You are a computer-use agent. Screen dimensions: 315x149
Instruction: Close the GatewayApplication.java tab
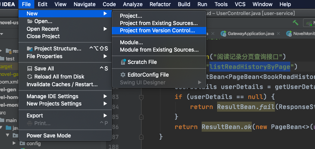278,34
